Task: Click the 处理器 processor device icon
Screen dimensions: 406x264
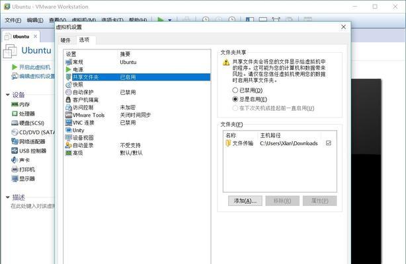Action: [x=15, y=114]
